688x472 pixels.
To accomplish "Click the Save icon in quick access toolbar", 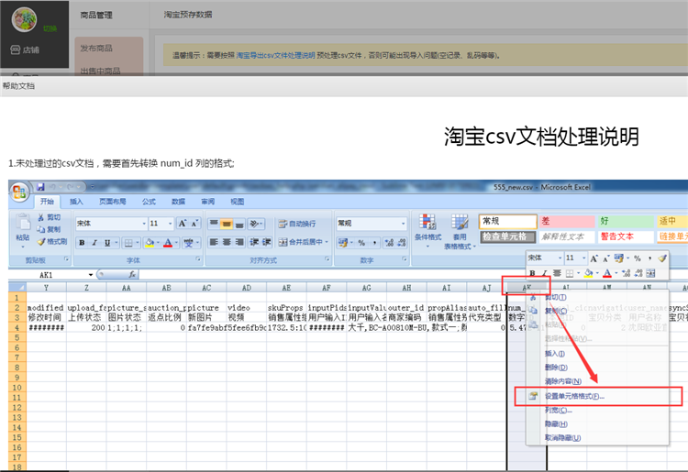I will (x=41, y=186).
